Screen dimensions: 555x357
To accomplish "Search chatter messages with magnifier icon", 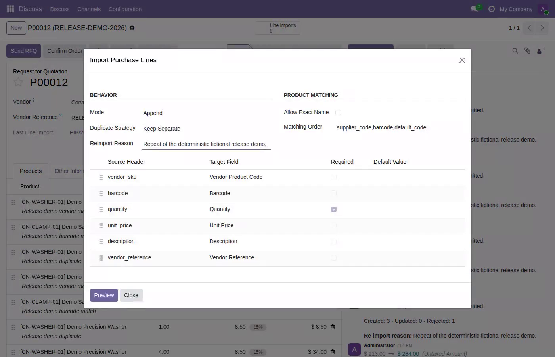I will point(515,51).
